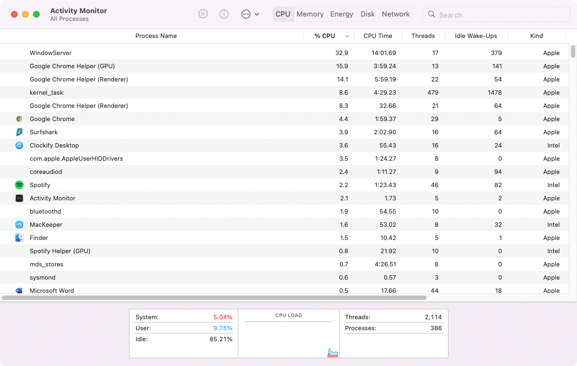The image size is (577, 366).
Task: Select Spotify Helper (GPU) row
Action: pyautogui.click(x=284, y=251)
